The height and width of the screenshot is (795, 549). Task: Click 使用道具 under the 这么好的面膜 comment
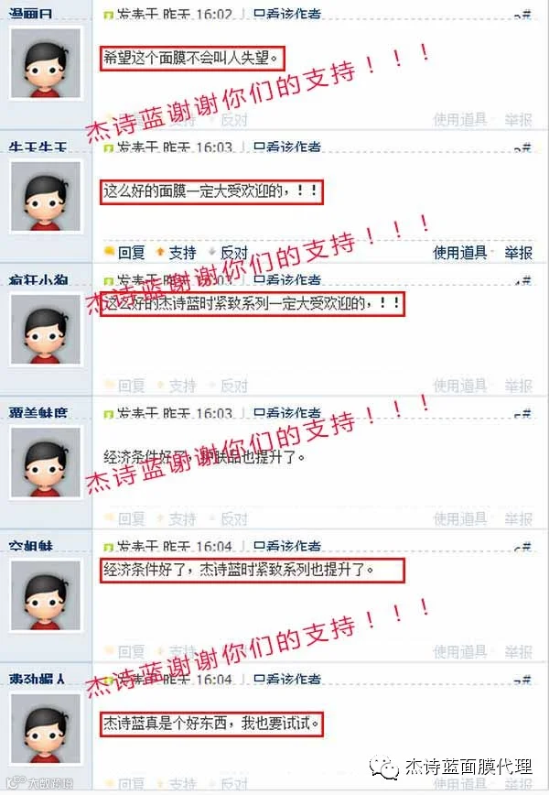coord(460,252)
